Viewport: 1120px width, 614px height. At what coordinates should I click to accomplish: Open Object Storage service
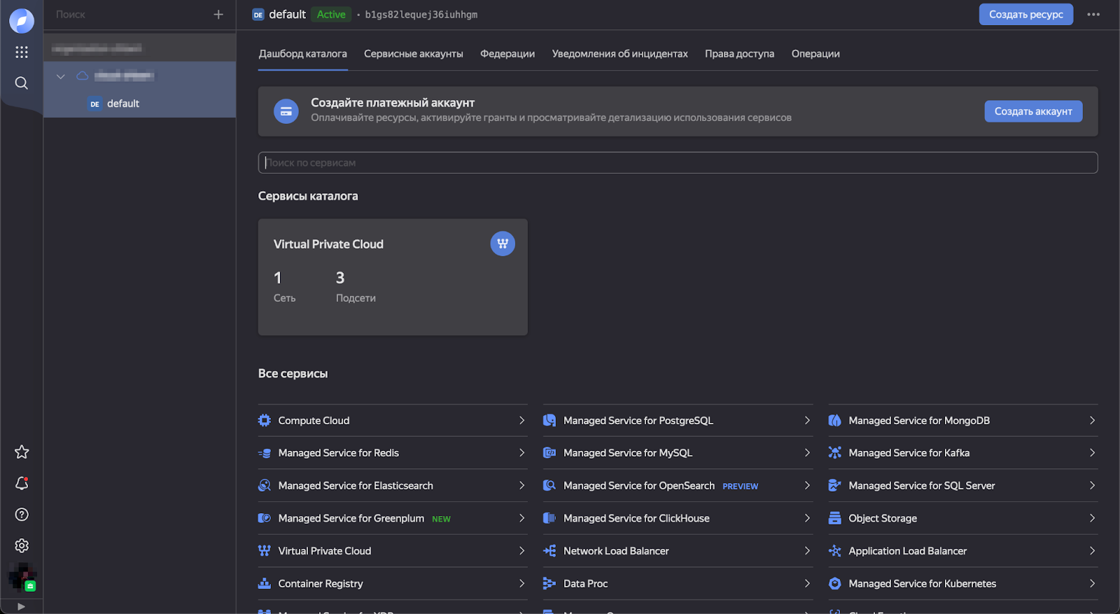coord(883,519)
